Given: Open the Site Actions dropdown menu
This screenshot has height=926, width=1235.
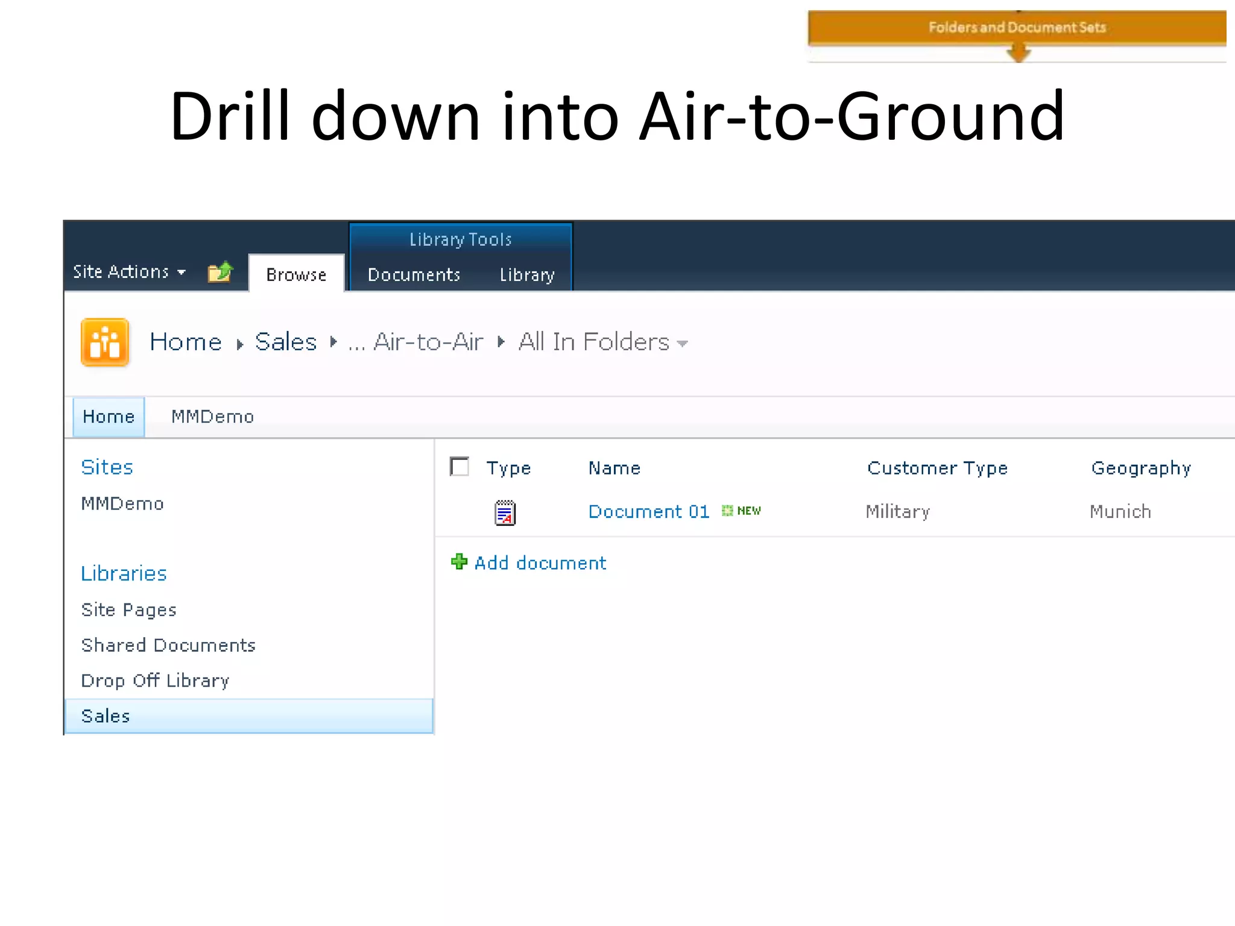Looking at the screenshot, I should click(x=129, y=272).
